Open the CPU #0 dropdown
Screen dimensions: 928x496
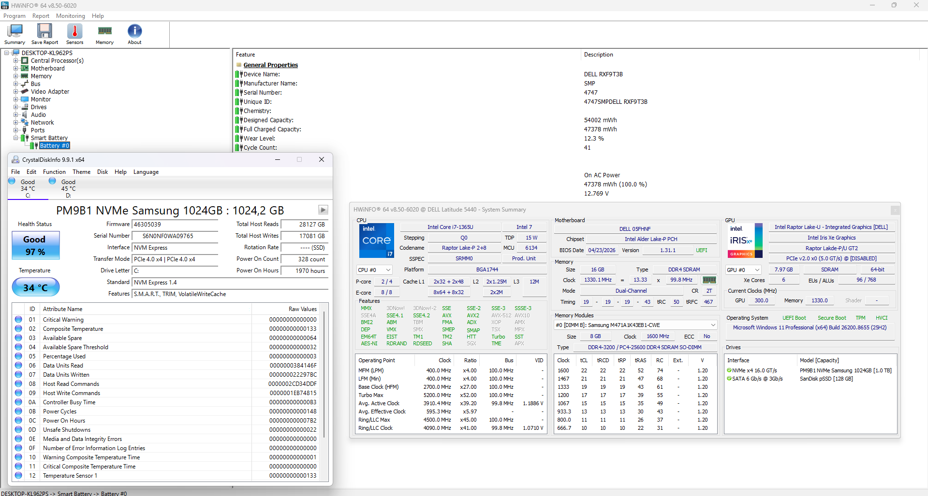(374, 270)
